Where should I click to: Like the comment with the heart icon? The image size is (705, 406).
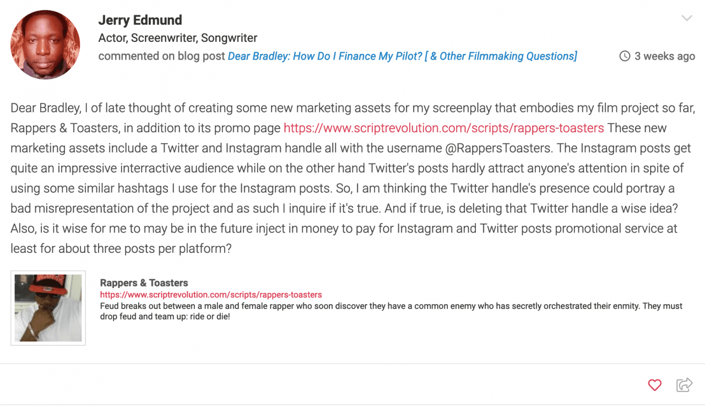[654, 385]
